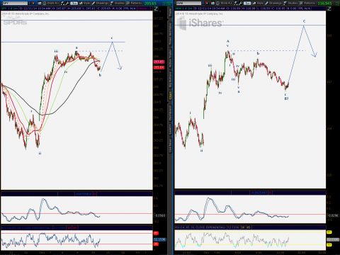The height and width of the screenshot is (255, 340).
Task: Open the SPY symbol dropdown arrow
Action: [x=29, y=3]
